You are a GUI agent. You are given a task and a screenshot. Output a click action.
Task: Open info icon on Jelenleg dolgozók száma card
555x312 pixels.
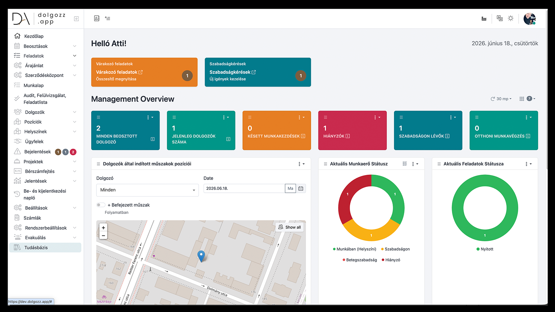[228, 139]
